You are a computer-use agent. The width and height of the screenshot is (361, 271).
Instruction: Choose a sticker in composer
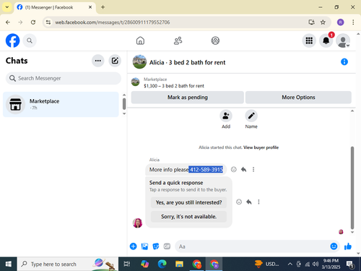(x=156, y=246)
